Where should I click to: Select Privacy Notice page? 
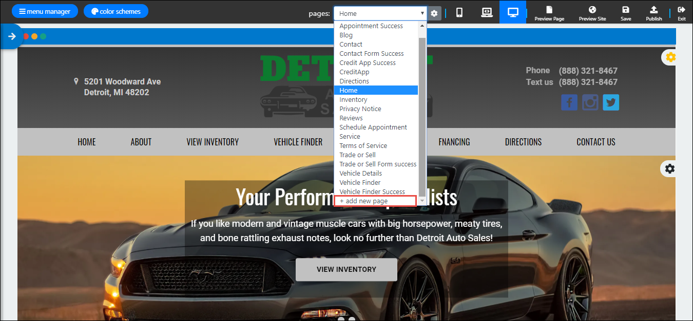376,109
